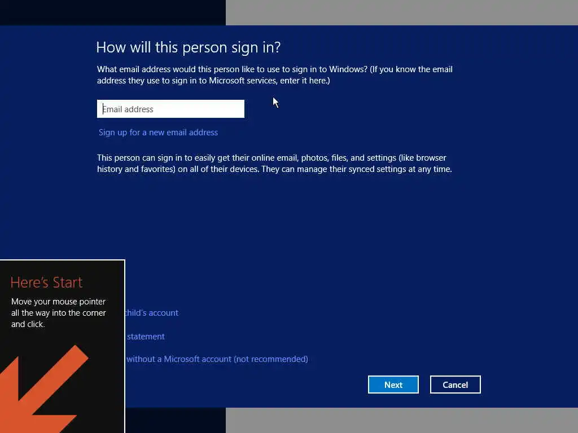Click the 'Move your mouse pointer' tip text

(58, 312)
